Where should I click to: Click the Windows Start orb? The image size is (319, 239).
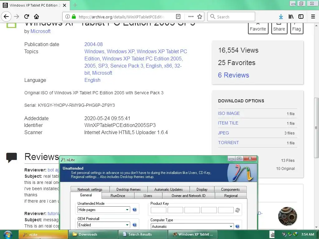[7, 235]
